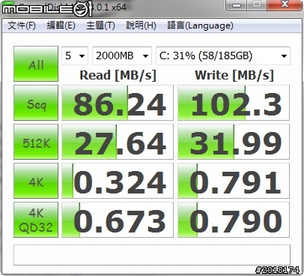This screenshot has height=276, width=304.
Task: Select the 4K QD32 write result 0.790
Action: [x=234, y=220]
